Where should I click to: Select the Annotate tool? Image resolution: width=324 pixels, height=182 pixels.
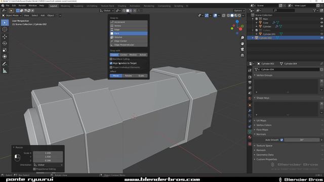point(5,64)
